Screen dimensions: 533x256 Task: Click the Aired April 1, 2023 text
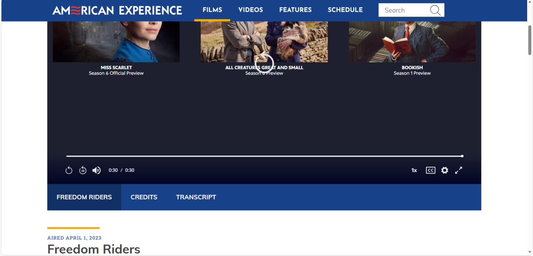tap(75, 238)
